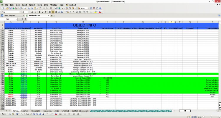
Task: Open the Arial font name dropdown
Action: pos(21,12)
